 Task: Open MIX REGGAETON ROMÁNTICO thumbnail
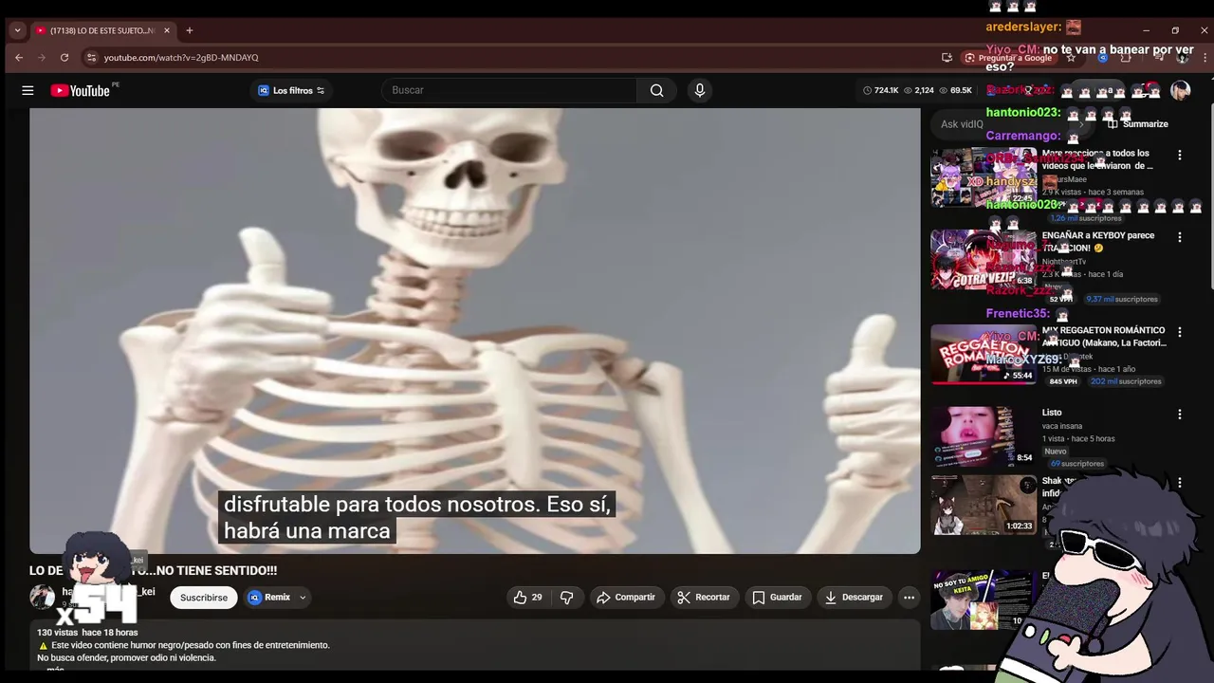click(x=984, y=354)
